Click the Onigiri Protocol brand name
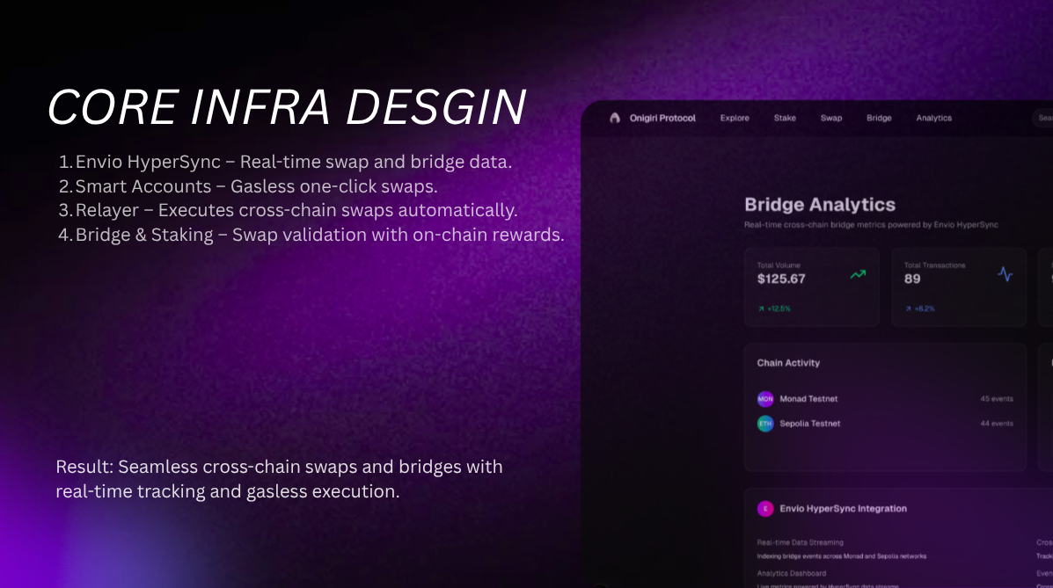The image size is (1053, 588). pos(662,118)
